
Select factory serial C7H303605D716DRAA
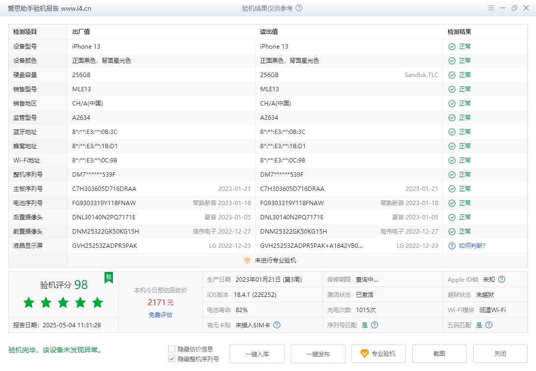point(104,189)
